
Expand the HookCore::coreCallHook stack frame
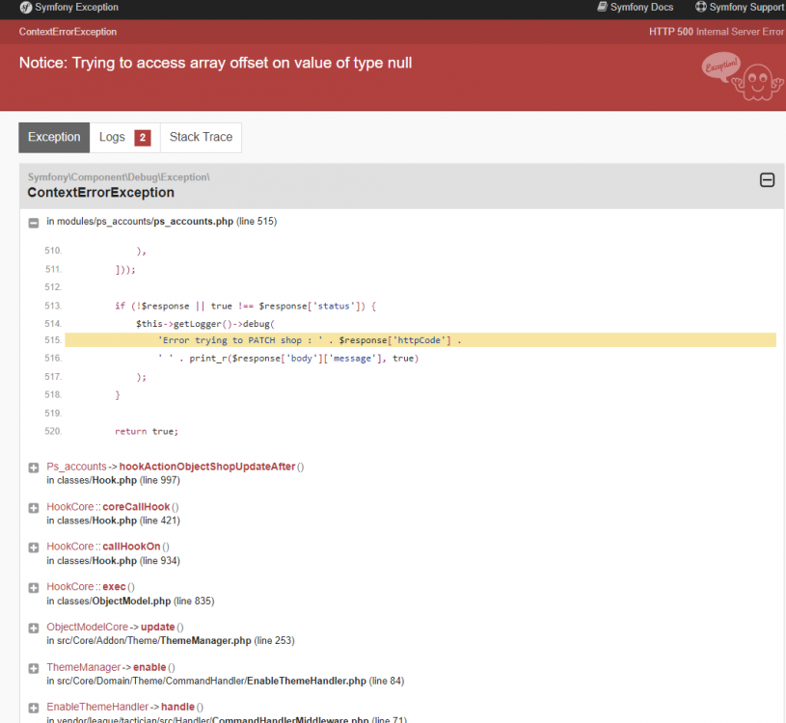(x=33, y=506)
